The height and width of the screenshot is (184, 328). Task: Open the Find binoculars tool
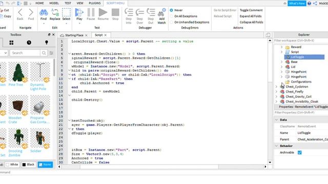pyautogui.click(x=44, y=15)
